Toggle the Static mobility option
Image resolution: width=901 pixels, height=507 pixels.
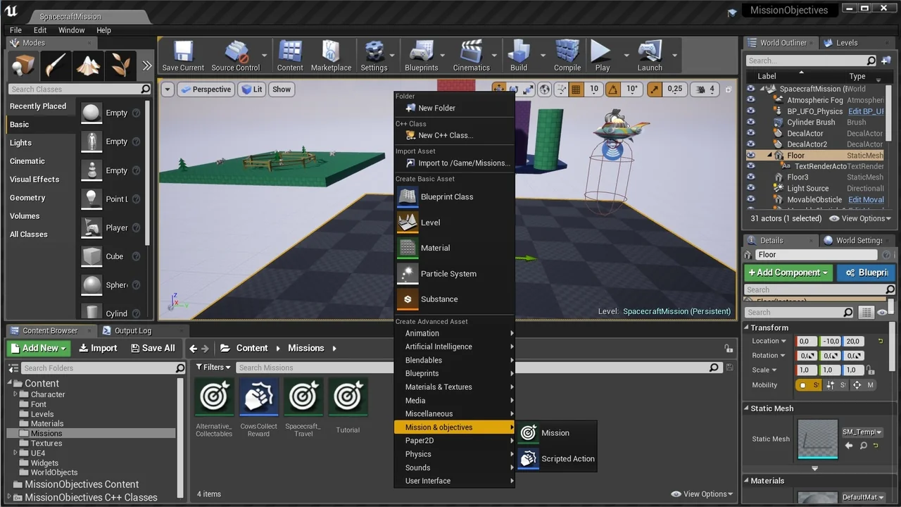(x=807, y=385)
